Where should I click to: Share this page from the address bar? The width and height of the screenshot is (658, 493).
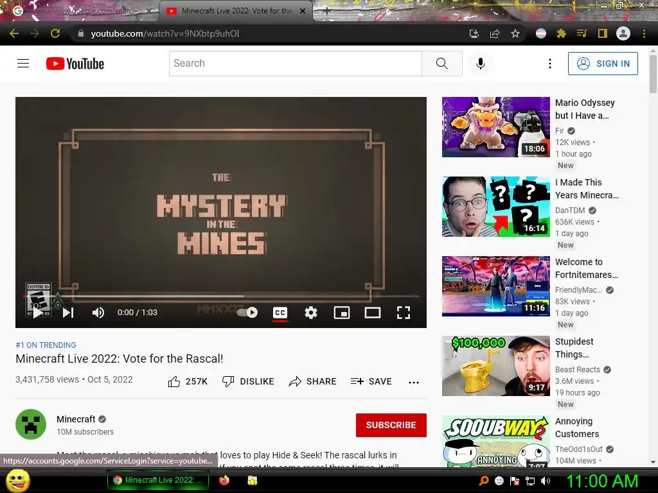[x=495, y=33]
